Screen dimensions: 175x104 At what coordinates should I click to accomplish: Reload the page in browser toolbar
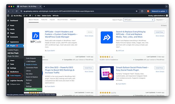16,11
